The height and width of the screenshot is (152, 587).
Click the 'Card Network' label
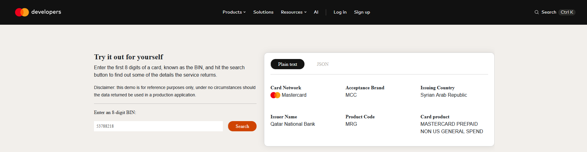(286, 88)
